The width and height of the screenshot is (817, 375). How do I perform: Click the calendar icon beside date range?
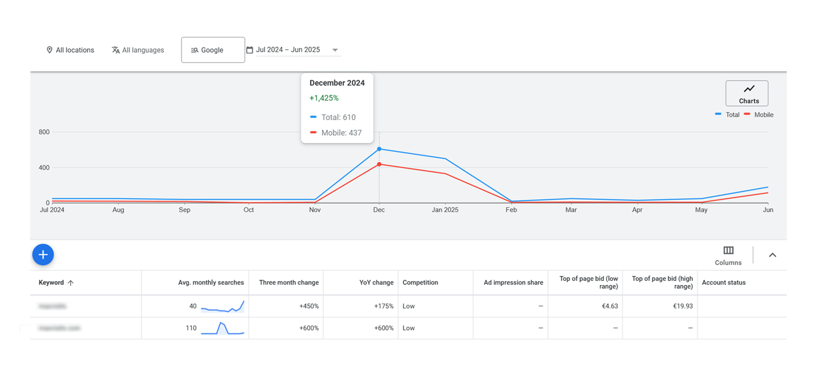(x=249, y=50)
